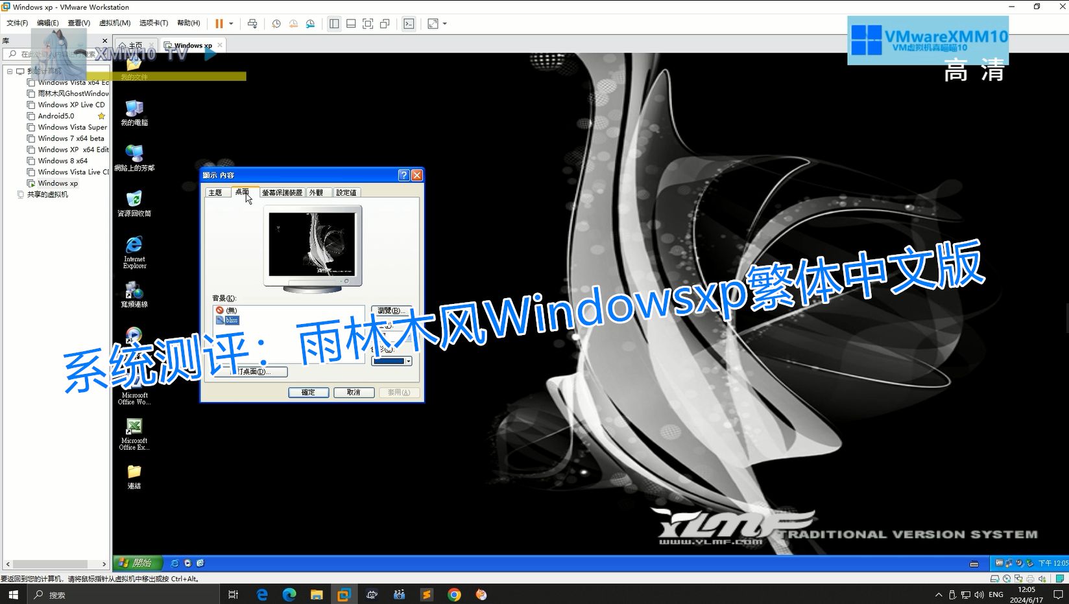Click the Windows search box 搜索

[x=123, y=594]
